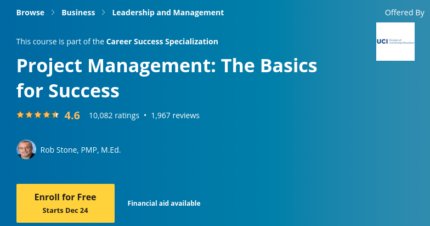
Task: Click the half-filled fifth star
Action: point(55,115)
